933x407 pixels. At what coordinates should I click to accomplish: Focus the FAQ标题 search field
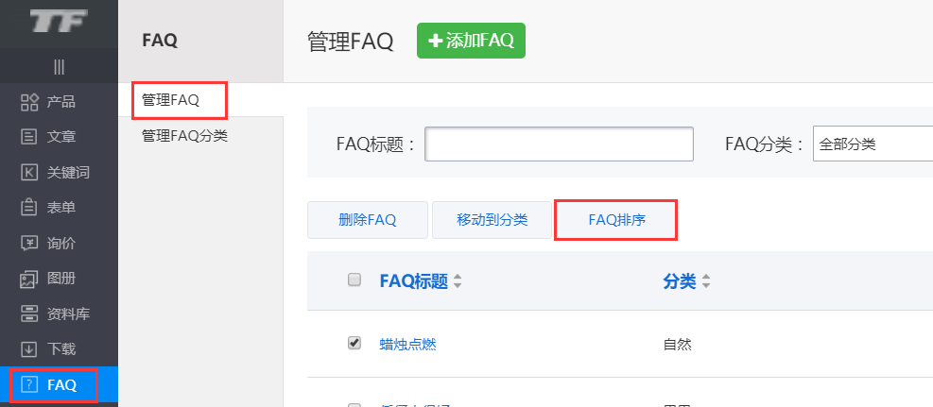tap(559, 144)
